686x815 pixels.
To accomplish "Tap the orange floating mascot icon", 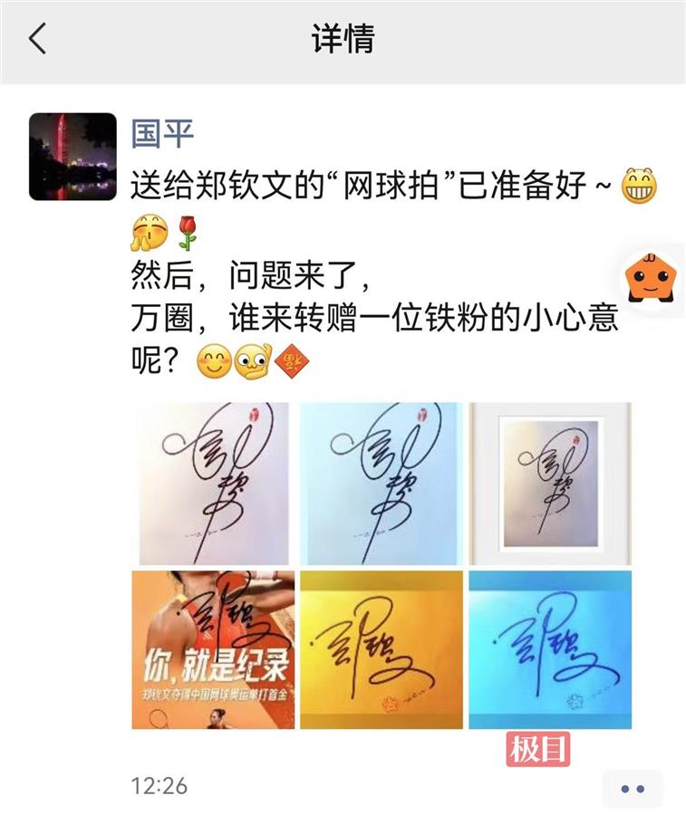I will tap(653, 278).
